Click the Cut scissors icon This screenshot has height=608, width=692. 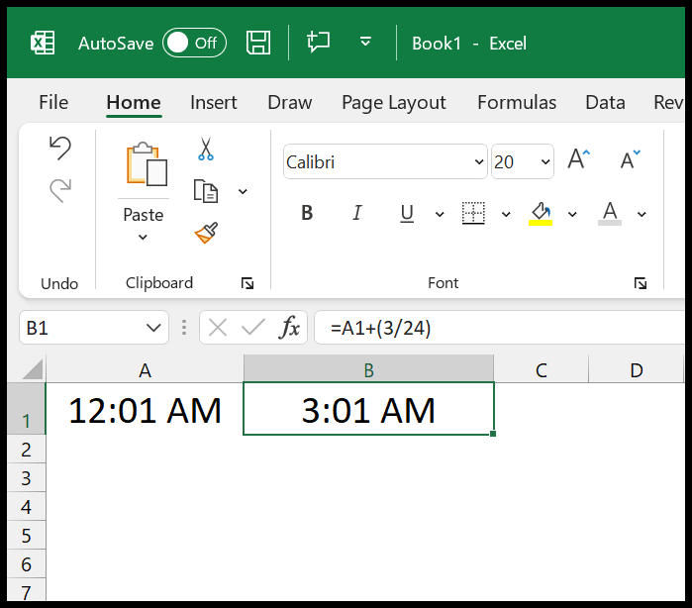[205, 149]
